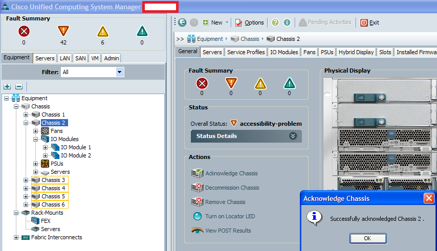437x251 pixels.
Task: Click the major faults icon showing 42
Action: click(63, 31)
